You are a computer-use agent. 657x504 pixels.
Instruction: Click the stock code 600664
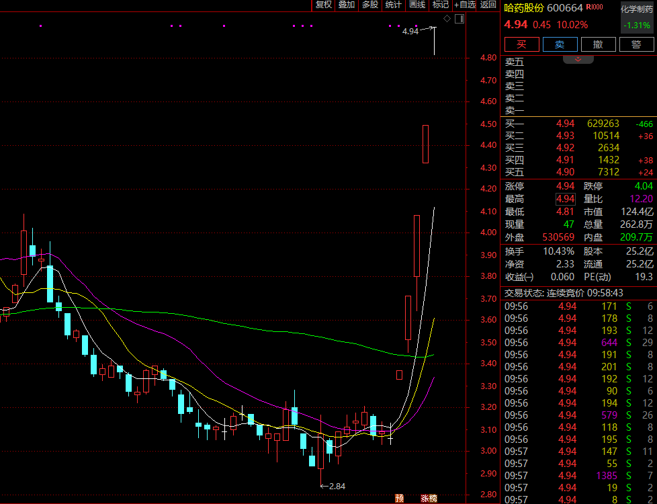[565, 8]
